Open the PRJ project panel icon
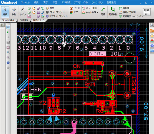Screen dimensions: 154x134 point(152,31)
